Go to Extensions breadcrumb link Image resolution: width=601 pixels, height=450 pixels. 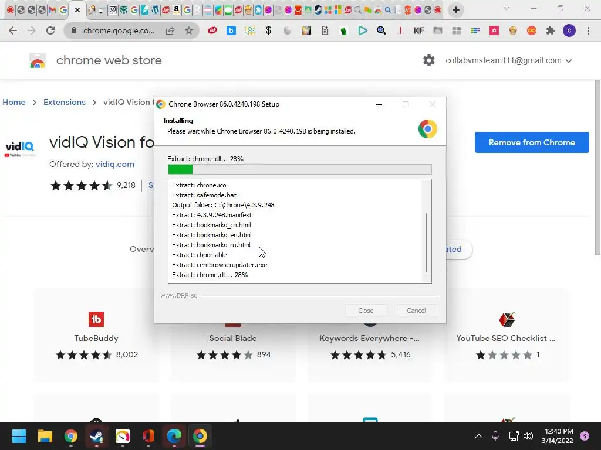pos(65,102)
